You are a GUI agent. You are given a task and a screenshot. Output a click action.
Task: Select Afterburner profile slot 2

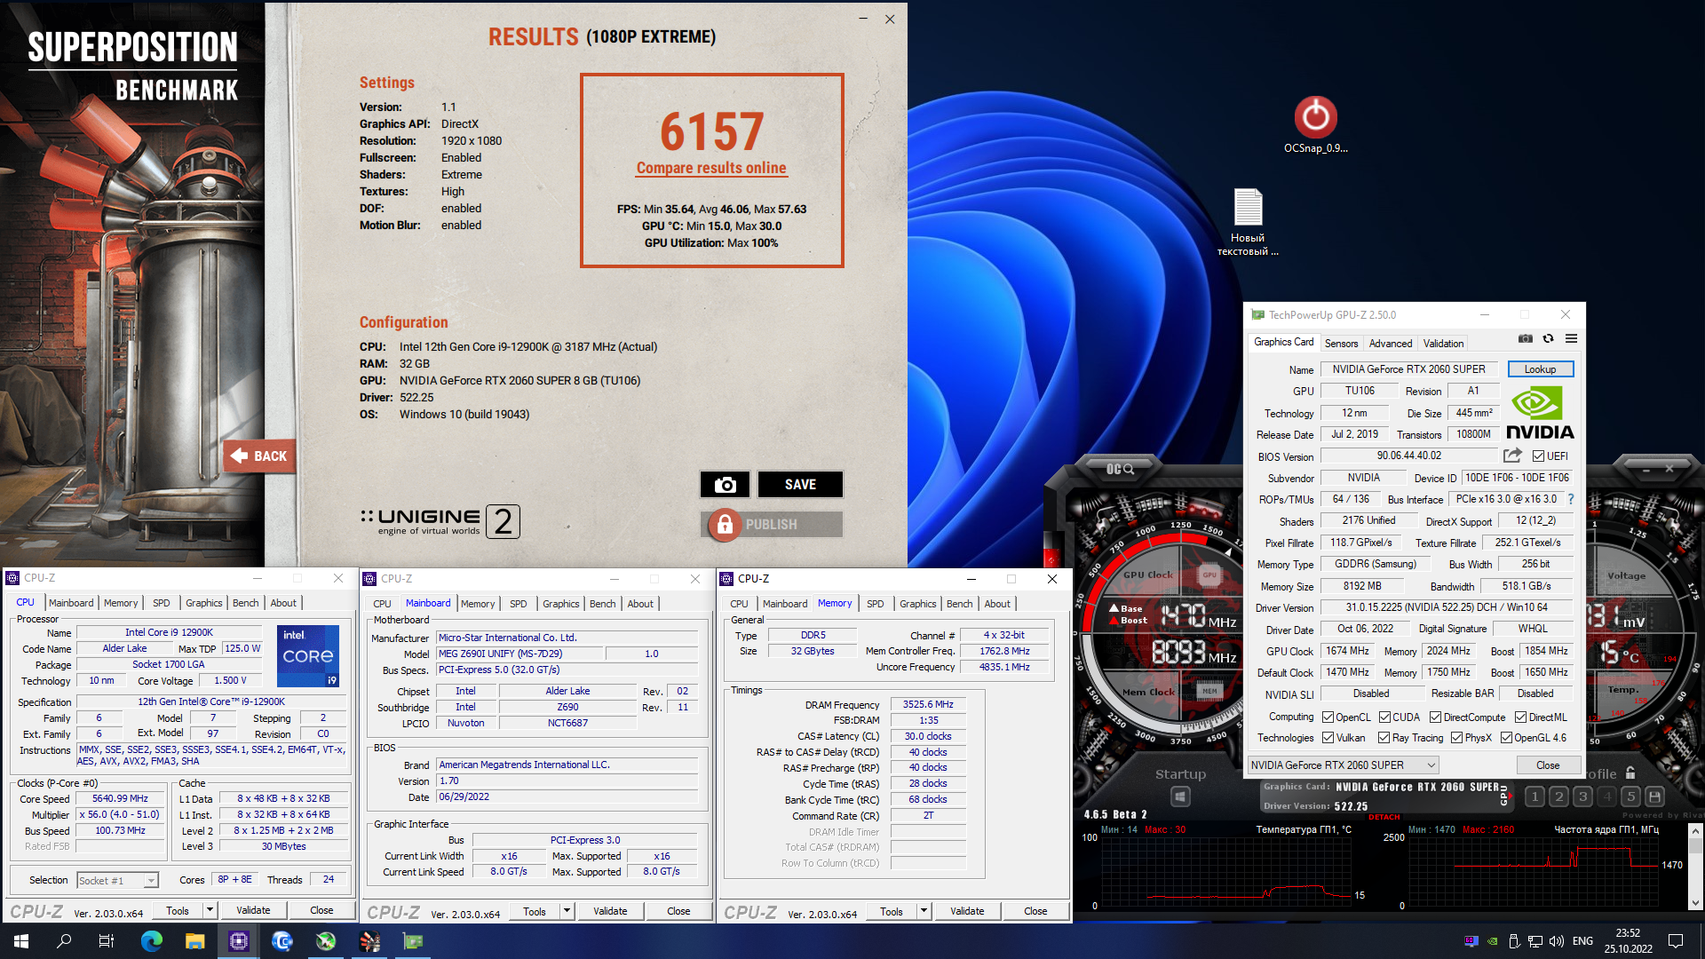click(1558, 797)
